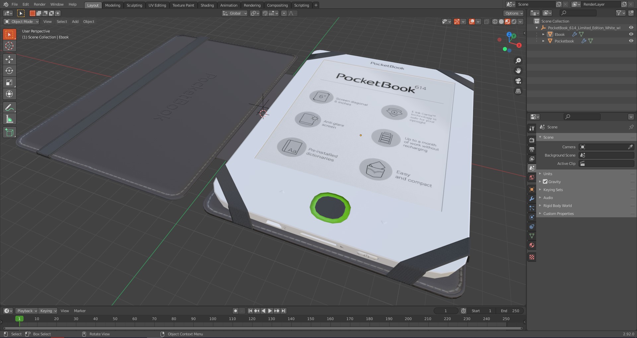
Task: Open Global transform orientation dropdown
Action: (235, 13)
